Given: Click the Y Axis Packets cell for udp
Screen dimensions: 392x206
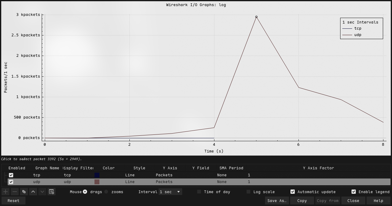Looking at the screenshot, I should pyautogui.click(x=164, y=182).
